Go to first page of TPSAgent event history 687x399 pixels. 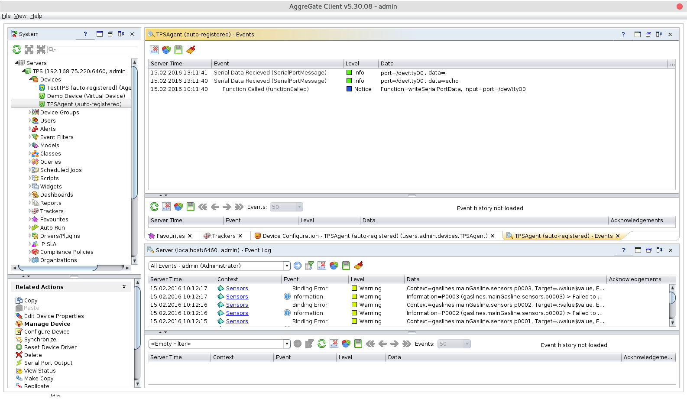[203, 207]
